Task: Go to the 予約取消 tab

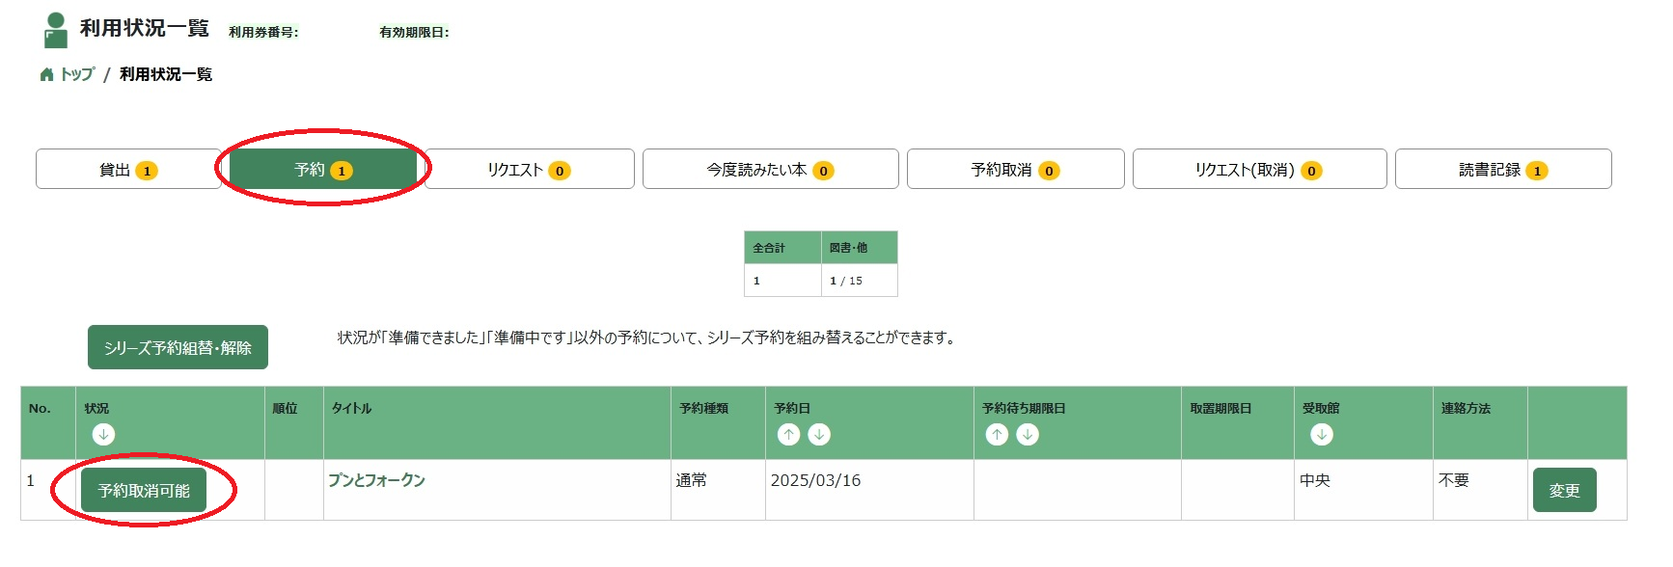Action: 1015,169
